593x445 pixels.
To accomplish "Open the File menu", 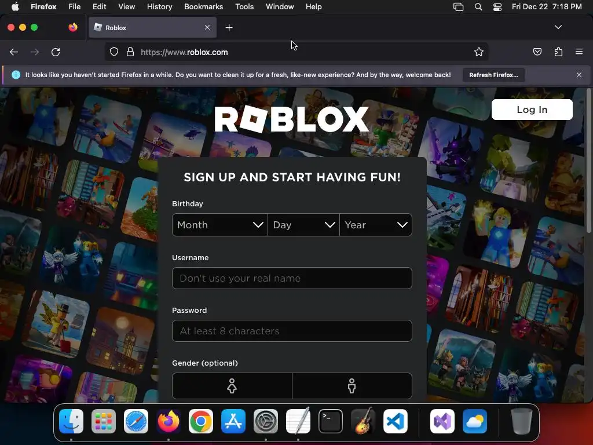I will point(75,7).
